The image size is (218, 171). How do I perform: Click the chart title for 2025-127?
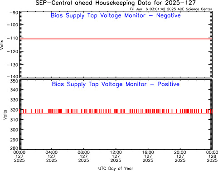(x=116, y=3)
